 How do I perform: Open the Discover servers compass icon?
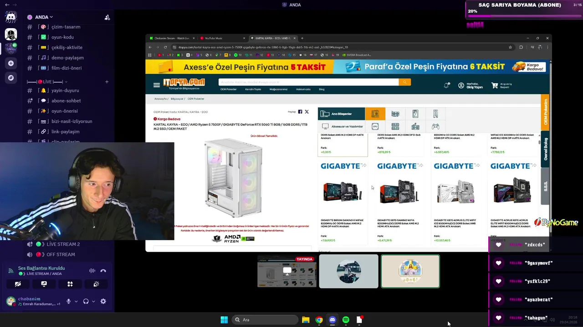[11, 78]
